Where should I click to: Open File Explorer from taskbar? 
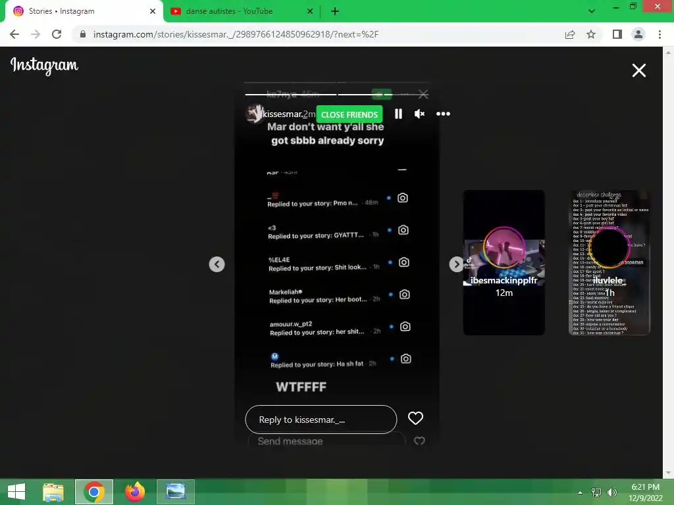(53, 492)
